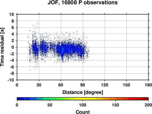Click the 'Time residual [s]' y-axis label
The height and width of the screenshot is (114, 152).
tap(2, 47)
